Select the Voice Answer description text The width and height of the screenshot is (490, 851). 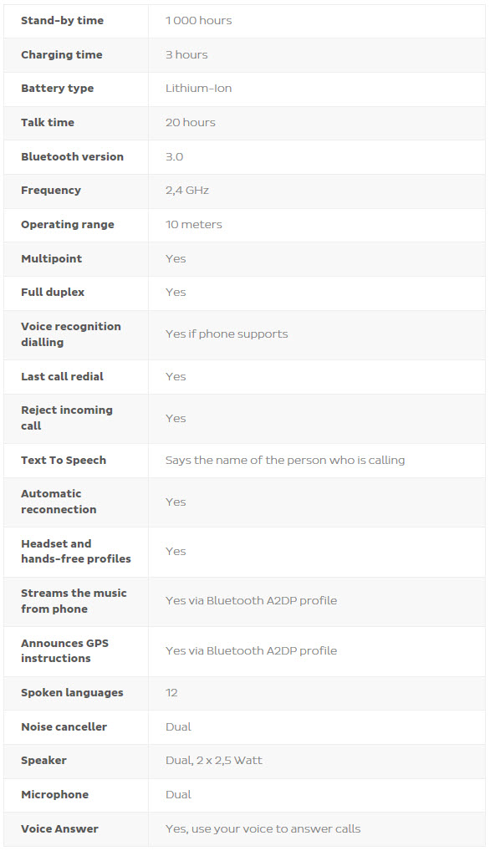click(263, 829)
